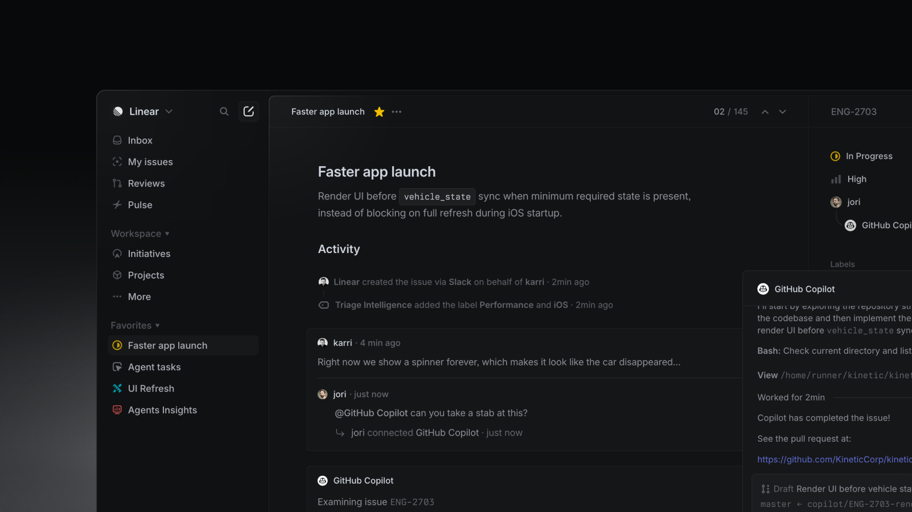Screen dimensions: 912x512
Task: Click the Agents Insights chart icon
Action: [x=117, y=409]
